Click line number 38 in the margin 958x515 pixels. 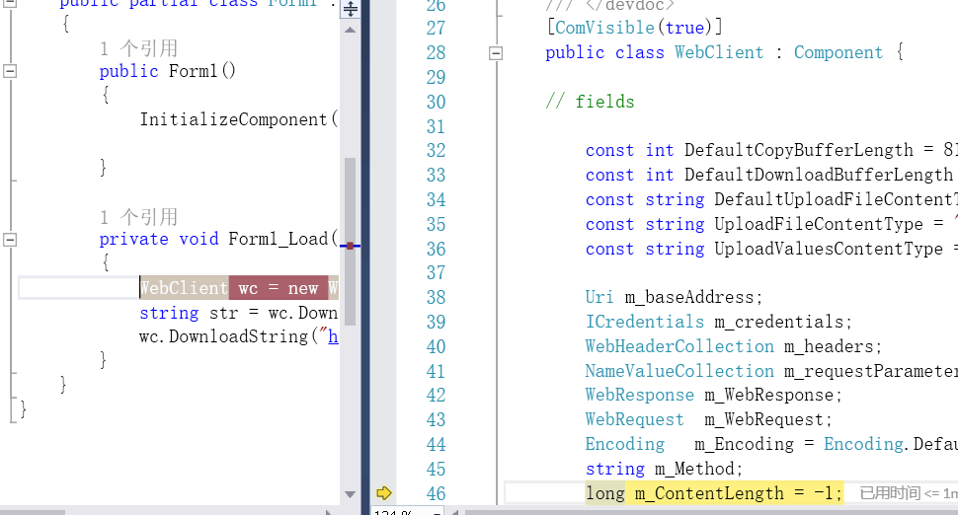[436, 298]
